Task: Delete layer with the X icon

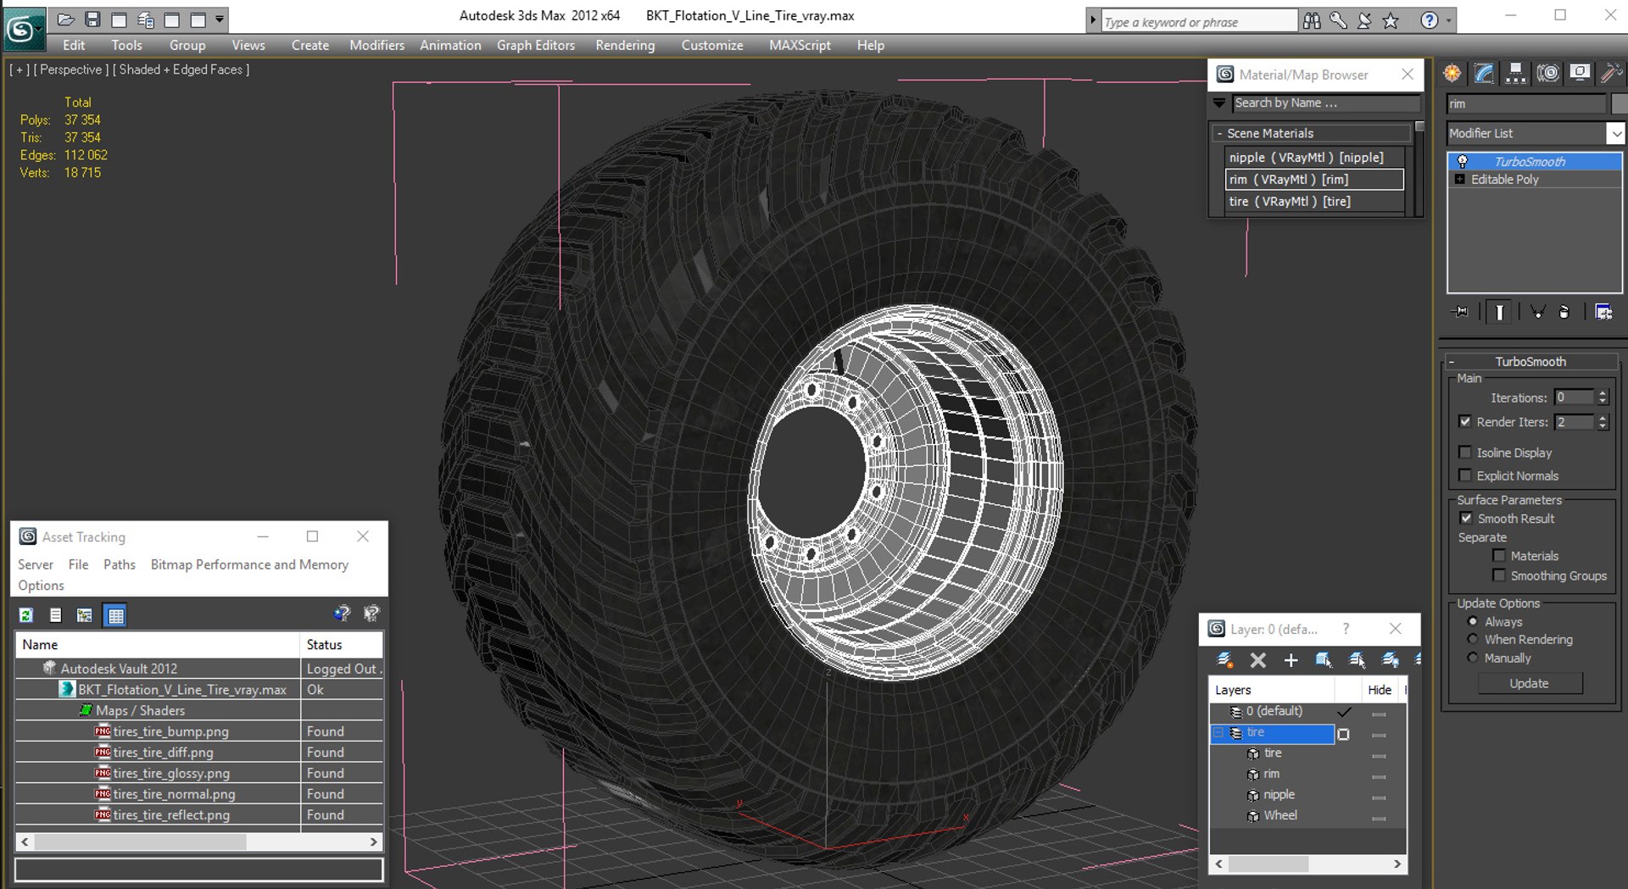Action: 1258,659
